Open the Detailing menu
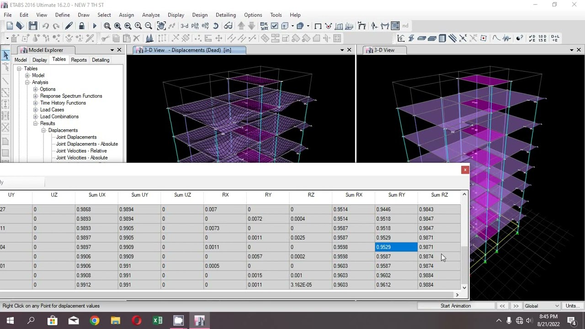 226,15
